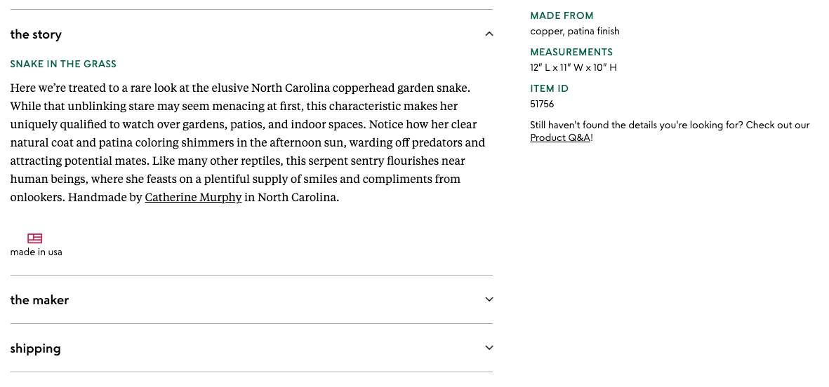Select the "SNAKE IN THE GRASS" subheading
This screenshot has width=829, height=387.
(63, 64)
